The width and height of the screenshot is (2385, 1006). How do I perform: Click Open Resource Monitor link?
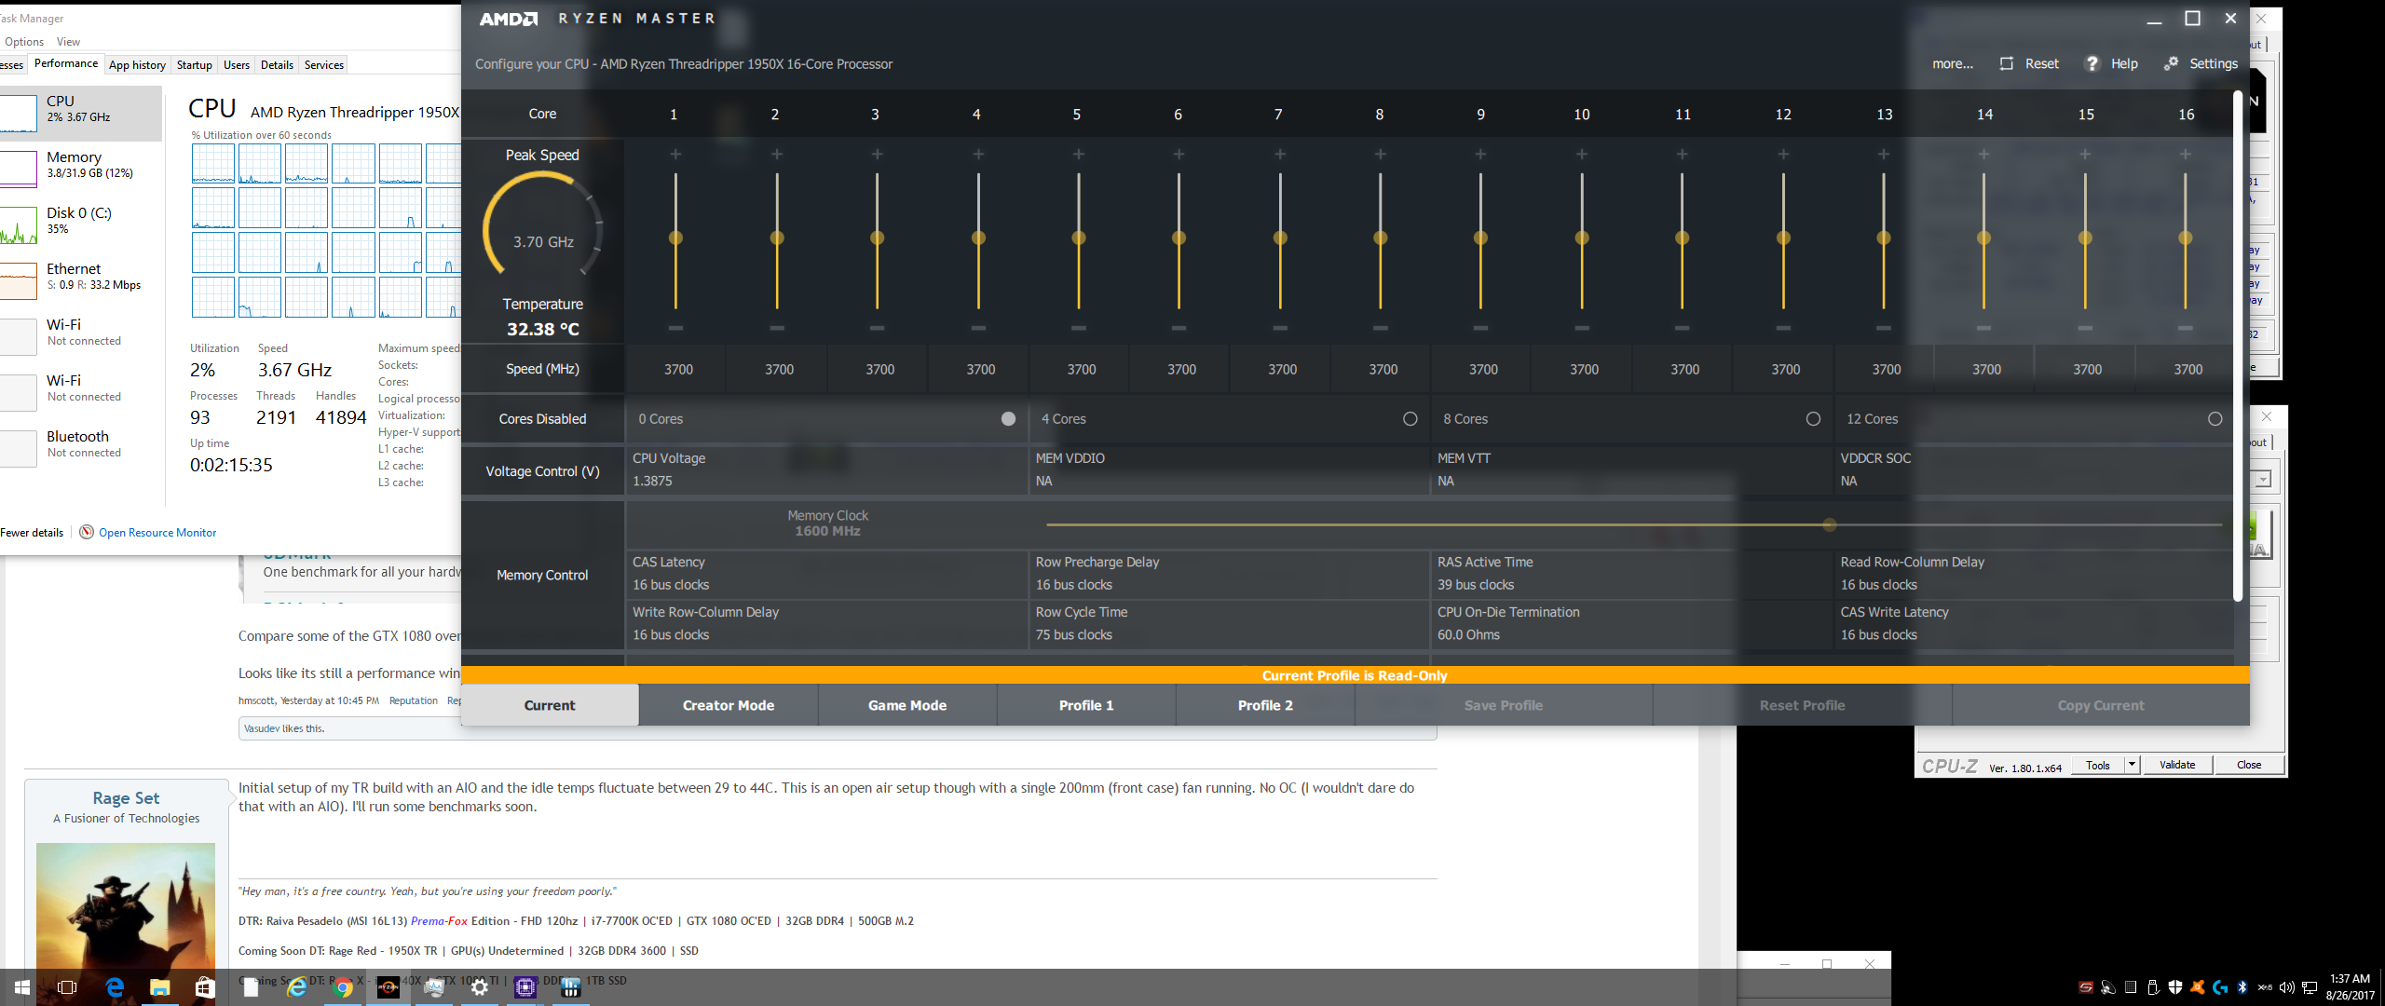coord(157,533)
